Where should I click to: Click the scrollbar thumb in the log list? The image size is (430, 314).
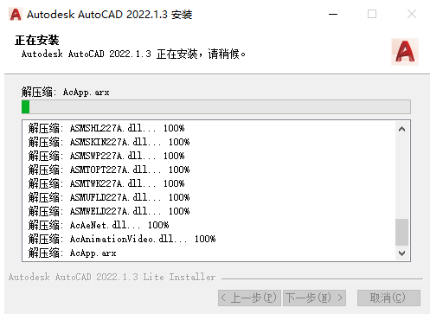[401, 232]
